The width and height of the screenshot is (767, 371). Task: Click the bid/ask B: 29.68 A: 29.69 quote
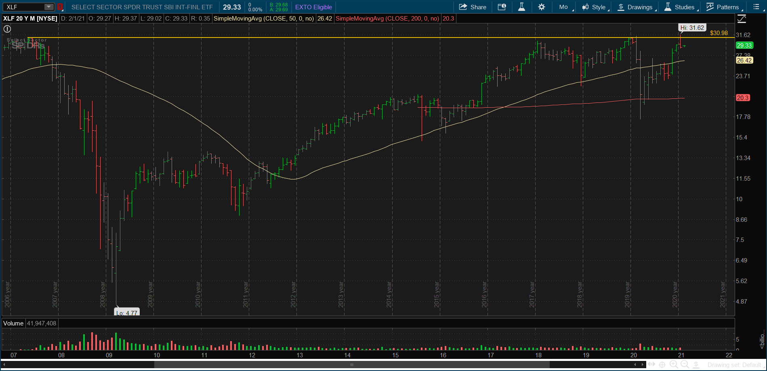pyautogui.click(x=279, y=7)
